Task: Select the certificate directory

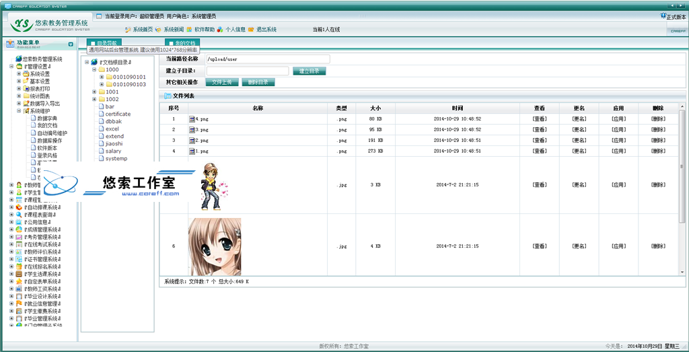Action: point(118,114)
